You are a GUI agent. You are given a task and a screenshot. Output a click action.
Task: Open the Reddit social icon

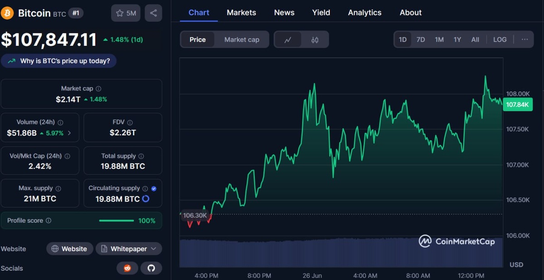point(127,268)
